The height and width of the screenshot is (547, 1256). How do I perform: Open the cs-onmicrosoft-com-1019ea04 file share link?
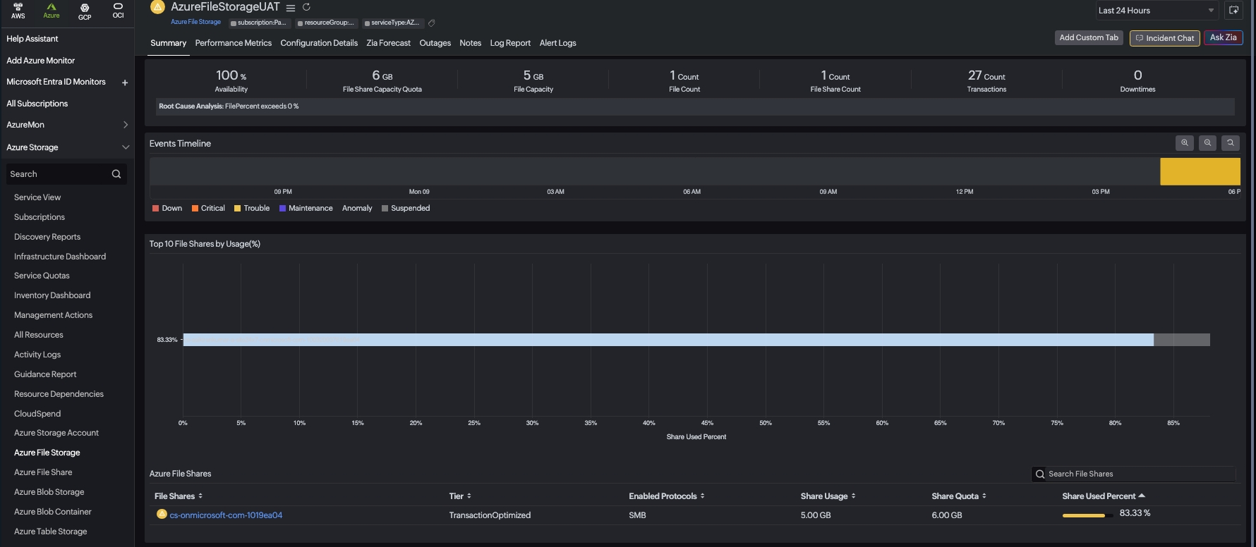[226, 515]
